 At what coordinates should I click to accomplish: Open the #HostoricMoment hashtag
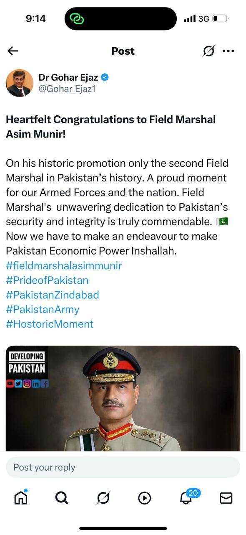50,324
